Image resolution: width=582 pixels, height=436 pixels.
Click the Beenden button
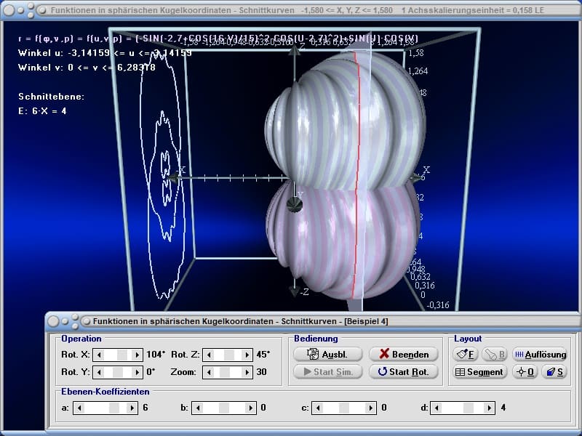[404, 355]
